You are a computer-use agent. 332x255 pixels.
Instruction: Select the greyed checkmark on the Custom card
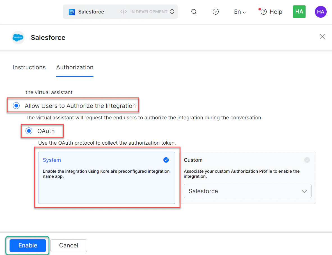(x=307, y=160)
